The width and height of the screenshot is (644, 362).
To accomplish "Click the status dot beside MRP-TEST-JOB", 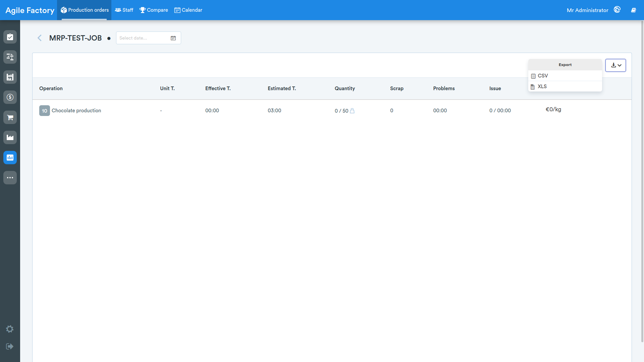I will 109,38.
